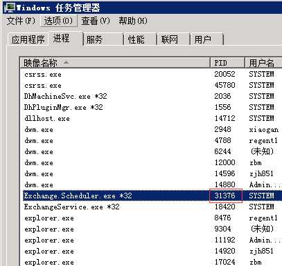Click PID value 31376

pos(224,196)
